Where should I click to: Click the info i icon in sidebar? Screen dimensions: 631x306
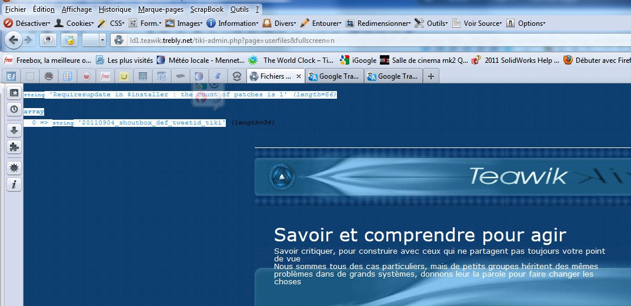tap(14, 184)
